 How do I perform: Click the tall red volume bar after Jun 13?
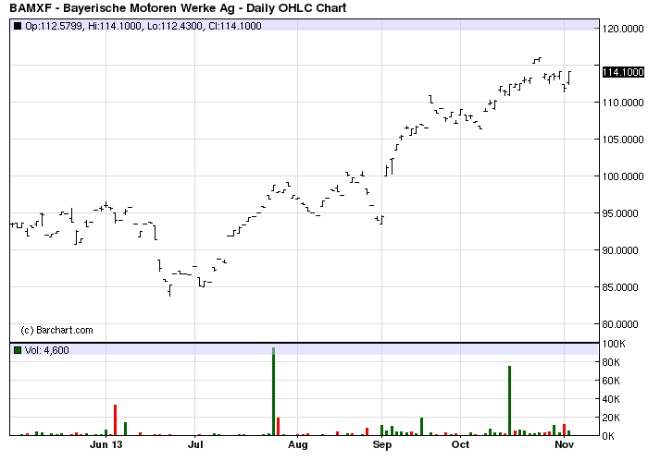(116, 419)
